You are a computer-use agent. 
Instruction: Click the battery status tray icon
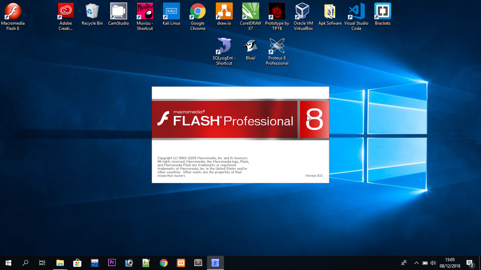[425, 263]
